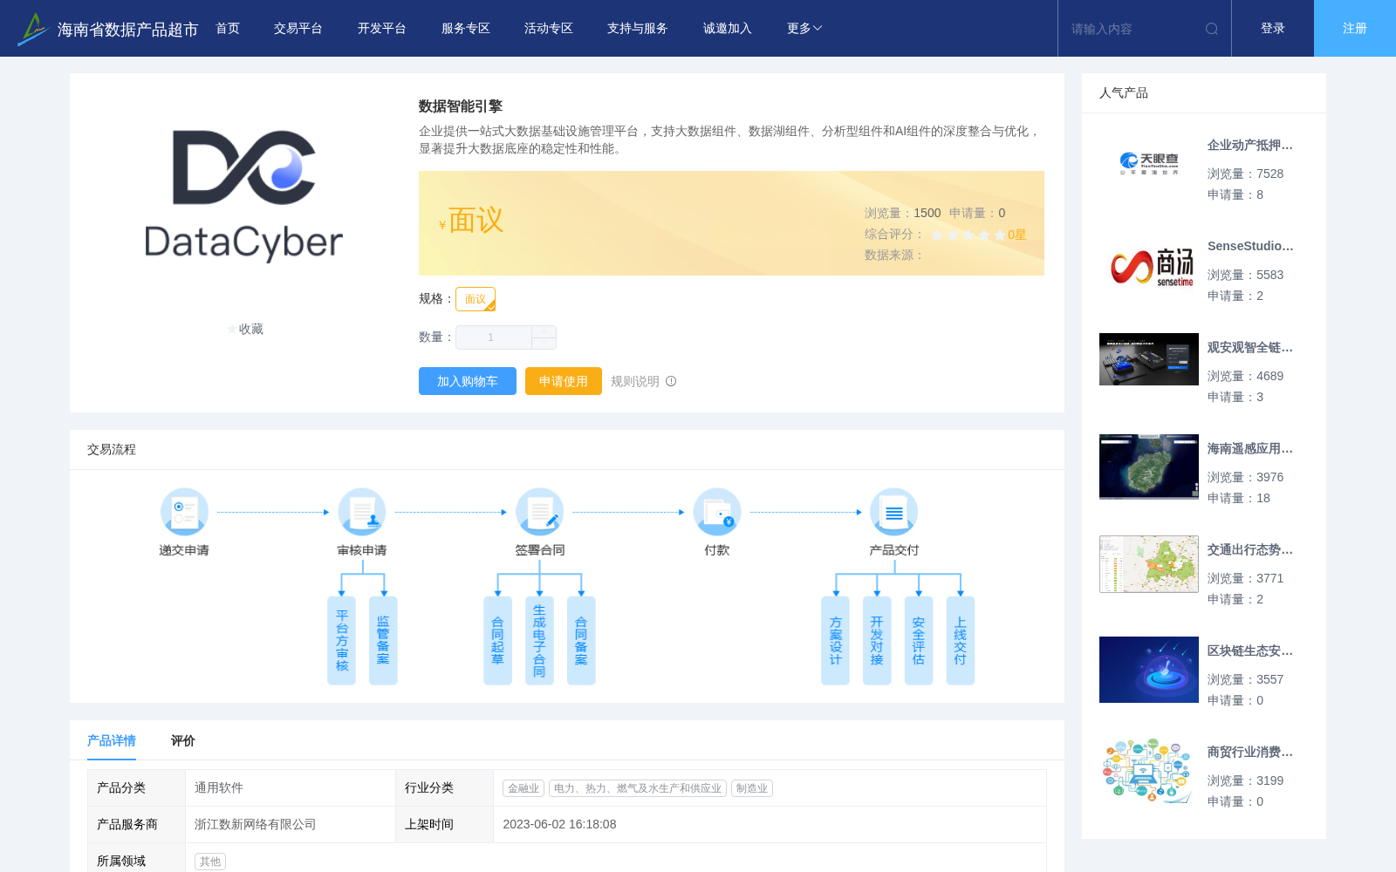Screen dimensions: 1396x872
Task: Open the 诚邀加入 menu item
Action: 728,29
